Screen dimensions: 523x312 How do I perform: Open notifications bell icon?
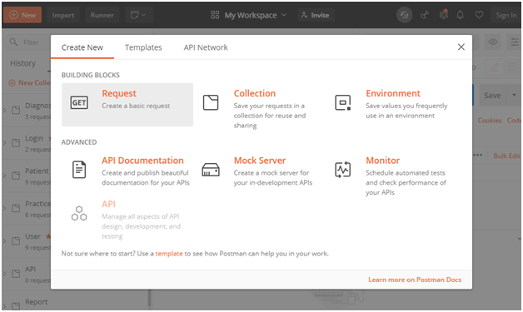pos(461,15)
